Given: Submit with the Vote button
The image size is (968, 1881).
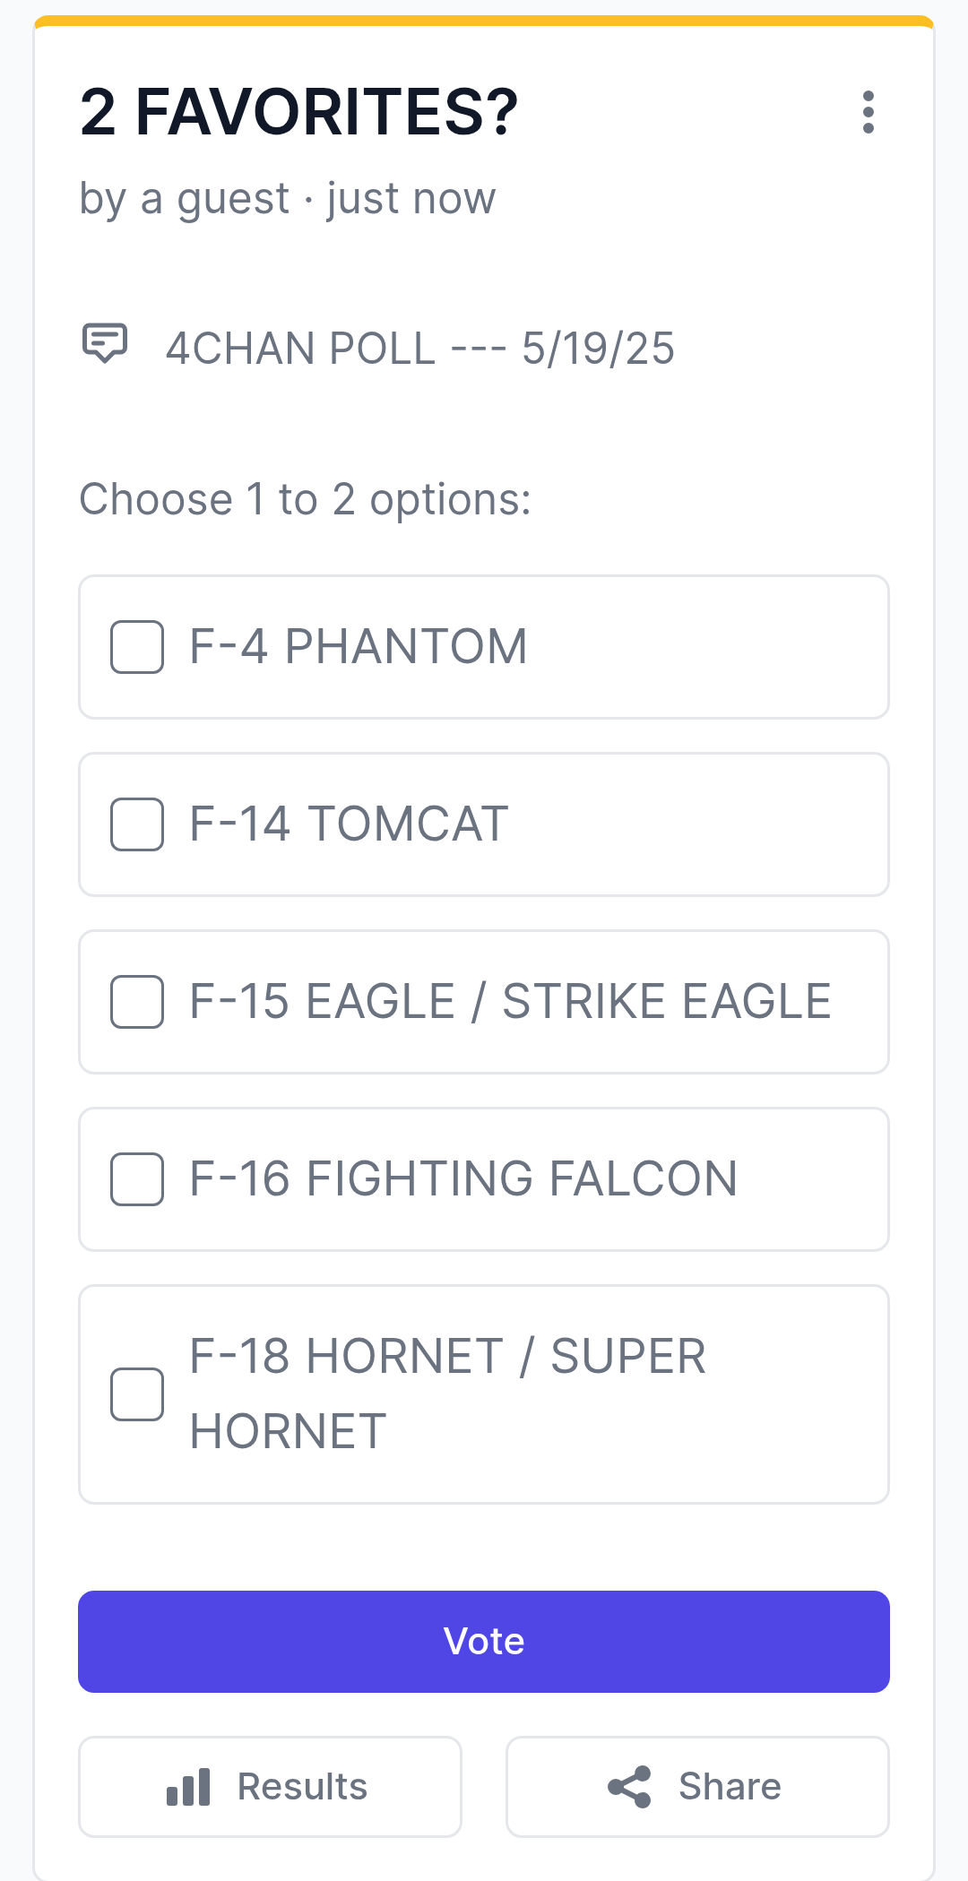Looking at the screenshot, I should coord(484,1641).
